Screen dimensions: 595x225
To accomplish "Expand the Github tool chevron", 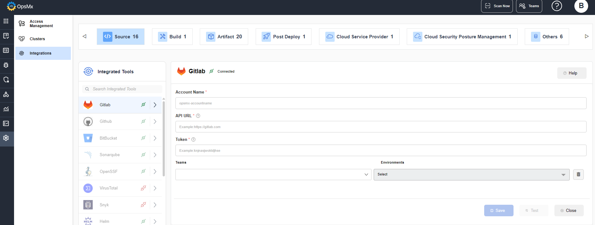I will [155, 122].
